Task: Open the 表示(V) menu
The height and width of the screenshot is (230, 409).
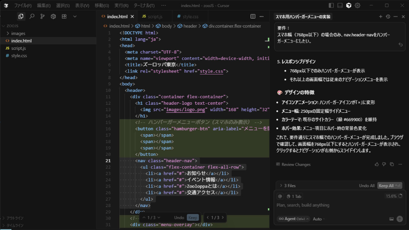Action: tap(82, 5)
